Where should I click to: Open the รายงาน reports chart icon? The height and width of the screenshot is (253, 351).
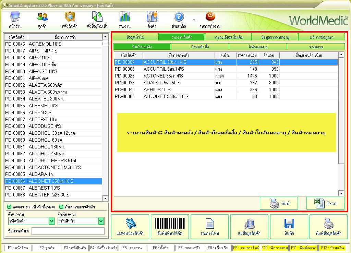(x=124, y=17)
